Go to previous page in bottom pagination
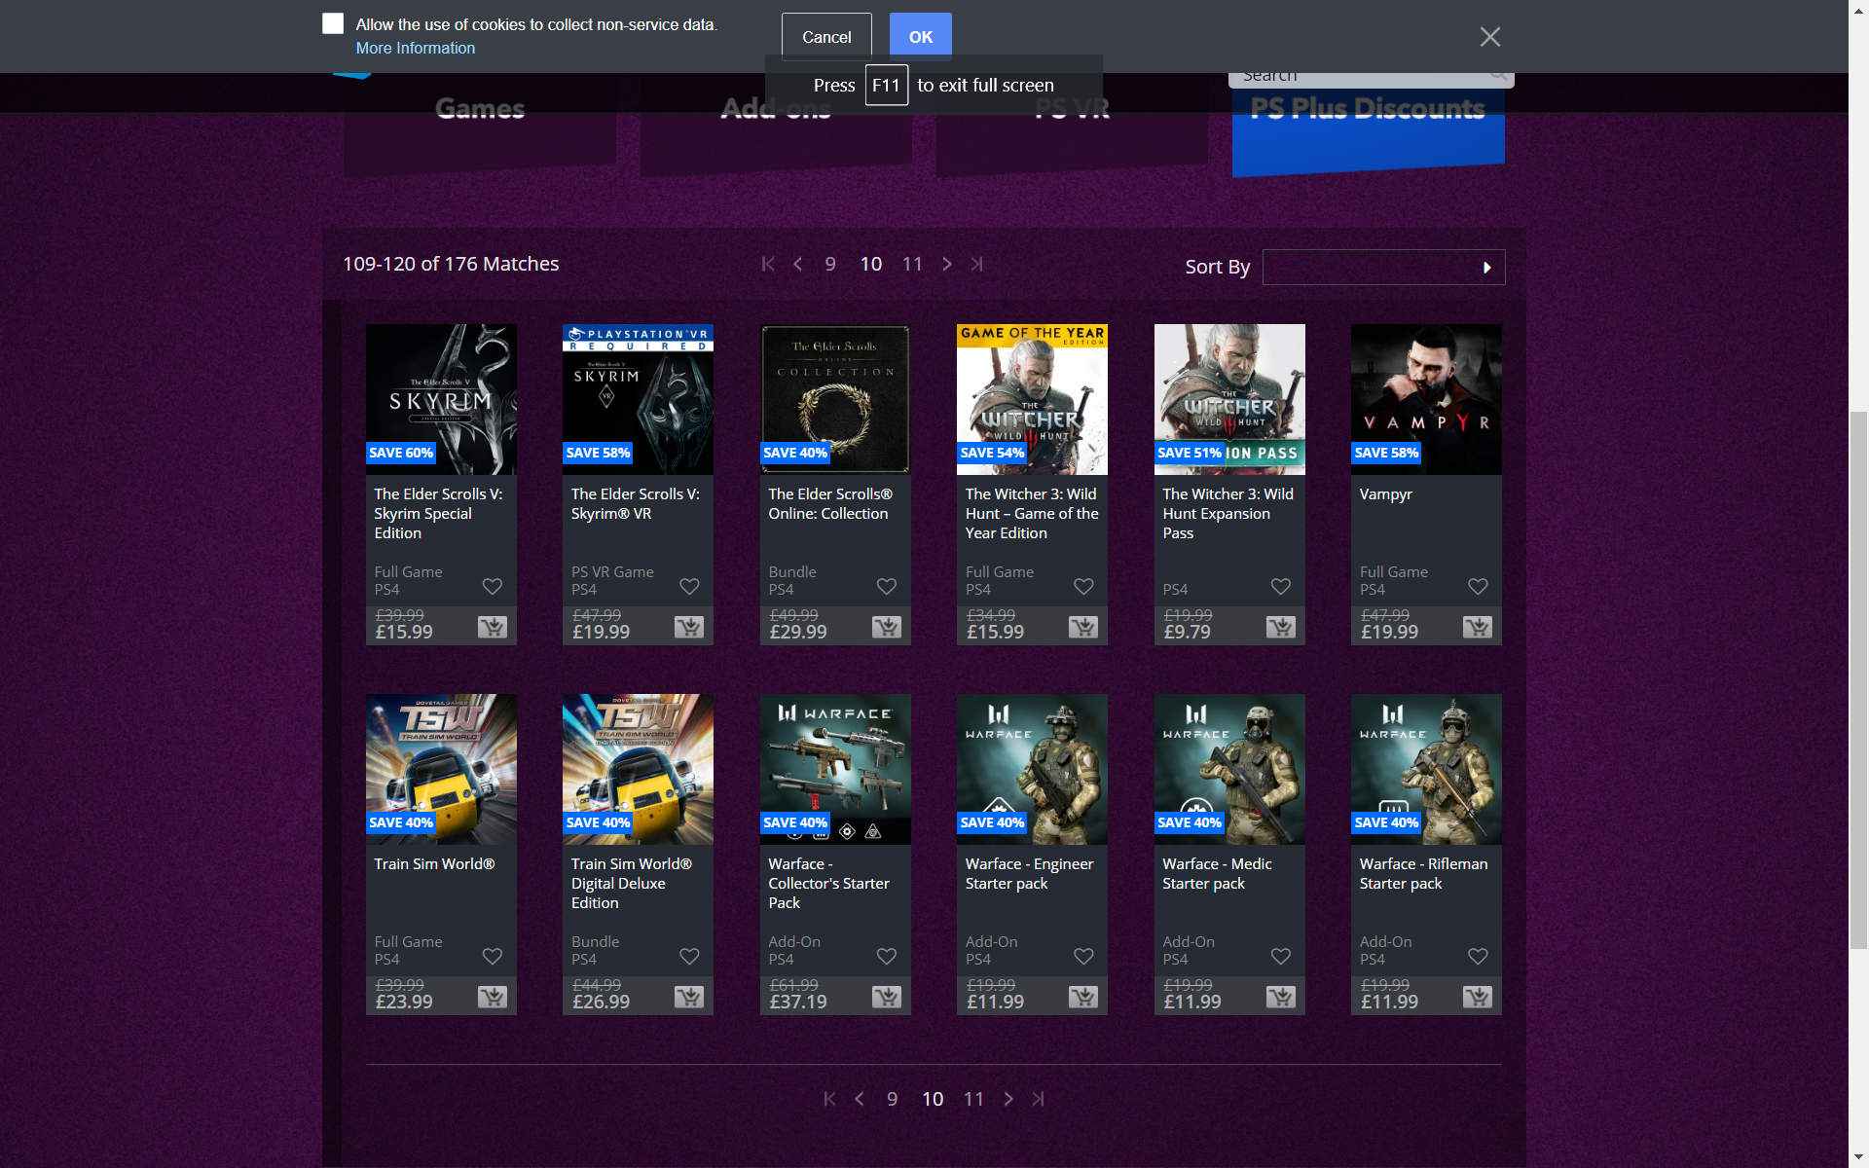Screen dimensions: 1869x1168 (860, 1099)
